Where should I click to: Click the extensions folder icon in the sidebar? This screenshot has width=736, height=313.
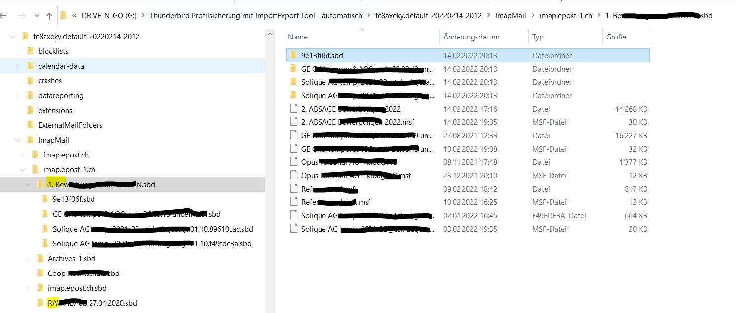point(30,110)
